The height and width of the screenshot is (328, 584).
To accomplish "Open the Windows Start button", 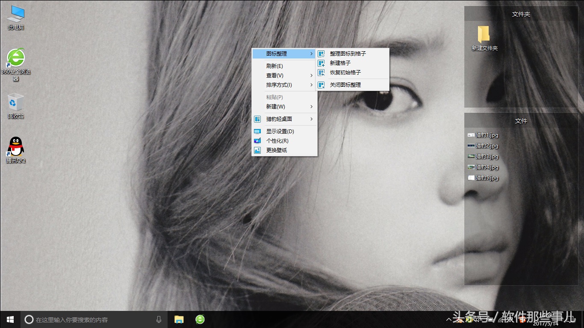I will tap(10, 319).
